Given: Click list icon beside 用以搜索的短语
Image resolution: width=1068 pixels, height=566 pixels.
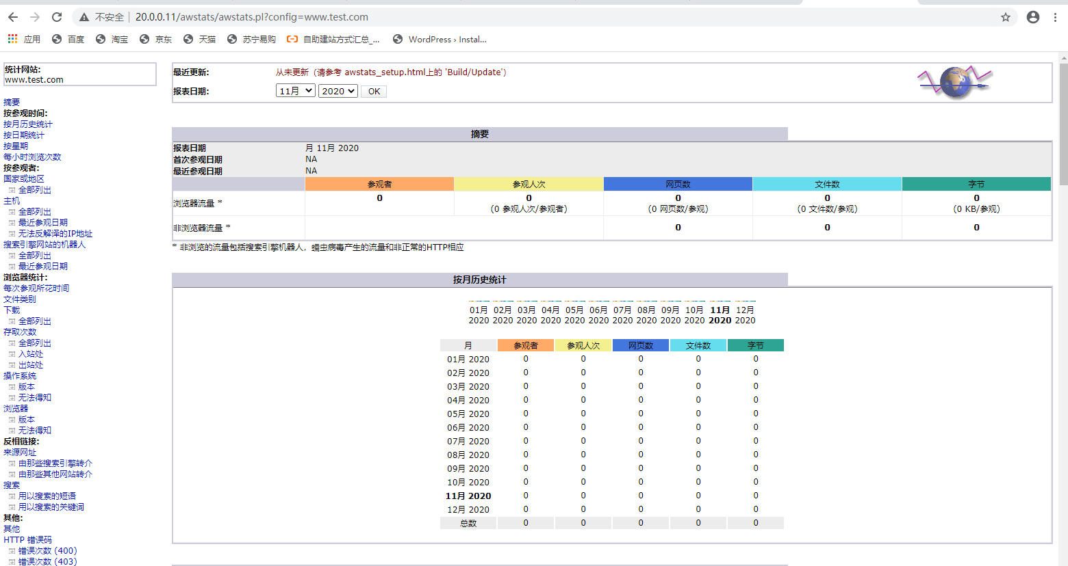Looking at the screenshot, I should [x=12, y=496].
